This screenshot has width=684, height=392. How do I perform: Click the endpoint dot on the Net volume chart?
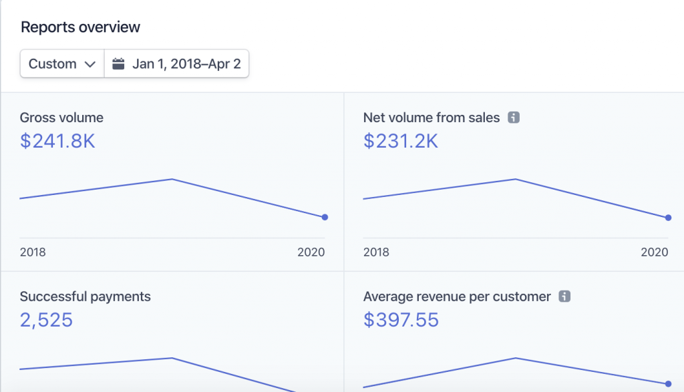(x=668, y=218)
